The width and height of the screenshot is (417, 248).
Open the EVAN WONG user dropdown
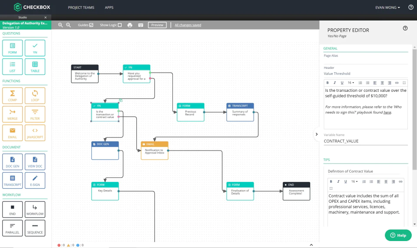(387, 7)
